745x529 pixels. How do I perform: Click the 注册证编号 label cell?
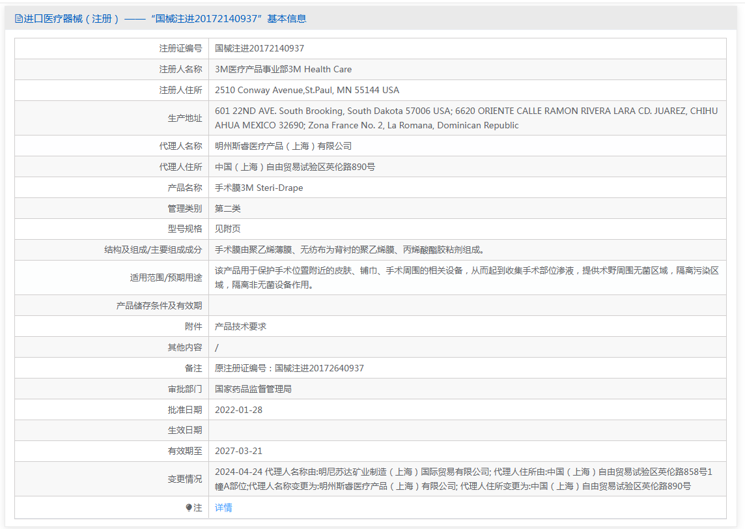click(180, 48)
